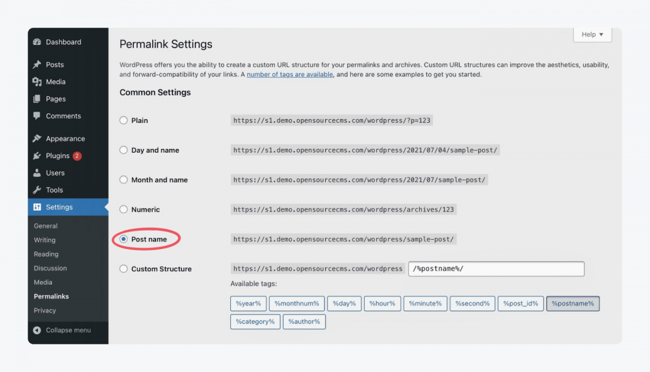Screen dimensions: 650x372
Task: Insert the %year% tag
Action: coord(248,304)
